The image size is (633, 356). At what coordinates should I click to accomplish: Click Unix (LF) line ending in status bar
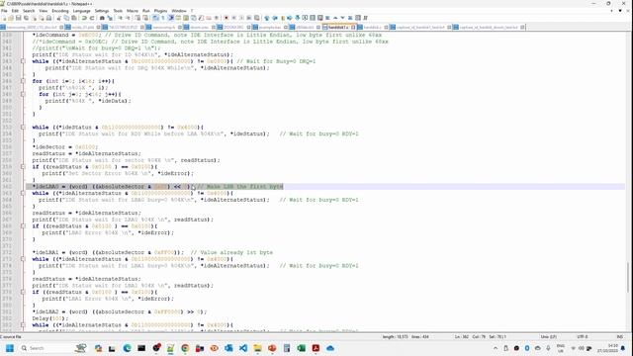coord(548,336)
